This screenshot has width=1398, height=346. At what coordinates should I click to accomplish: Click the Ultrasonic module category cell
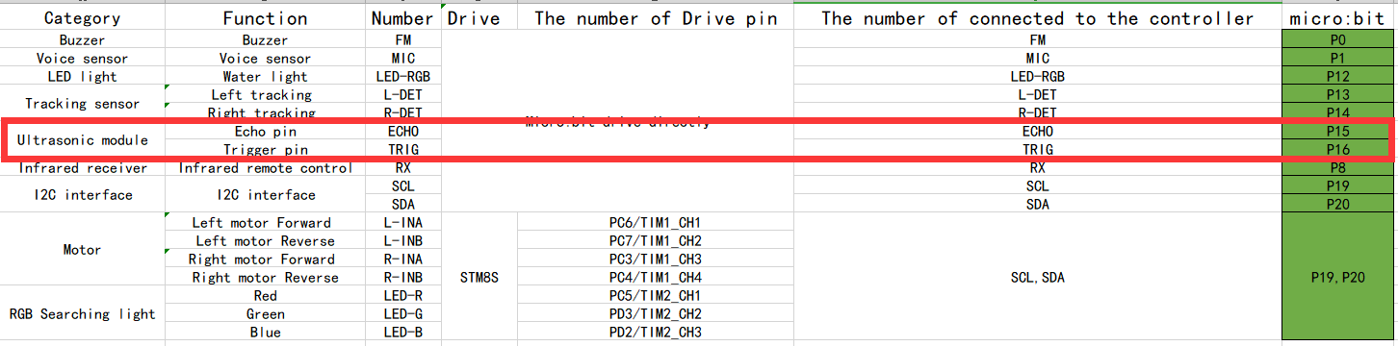[x=83, y=140]
